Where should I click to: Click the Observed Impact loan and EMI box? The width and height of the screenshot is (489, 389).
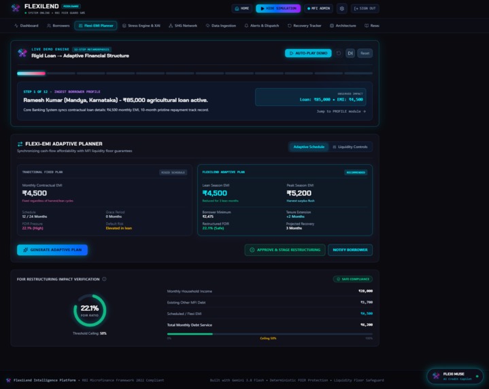311,97
